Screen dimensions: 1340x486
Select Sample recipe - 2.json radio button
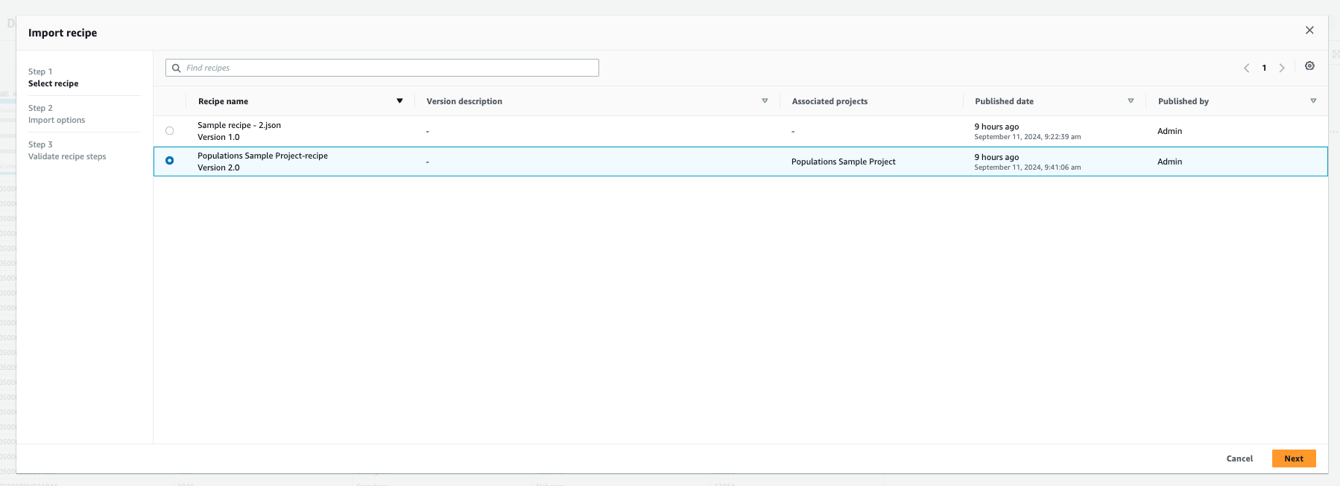click(170, 131)
